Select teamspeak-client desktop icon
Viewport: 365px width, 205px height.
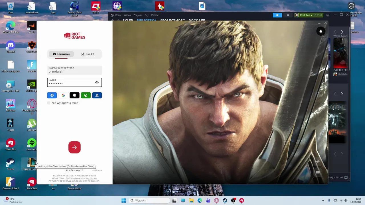click(x=11, y=86)
